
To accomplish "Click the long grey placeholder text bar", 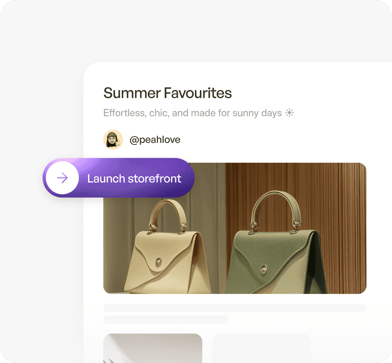I will point(235,308).
